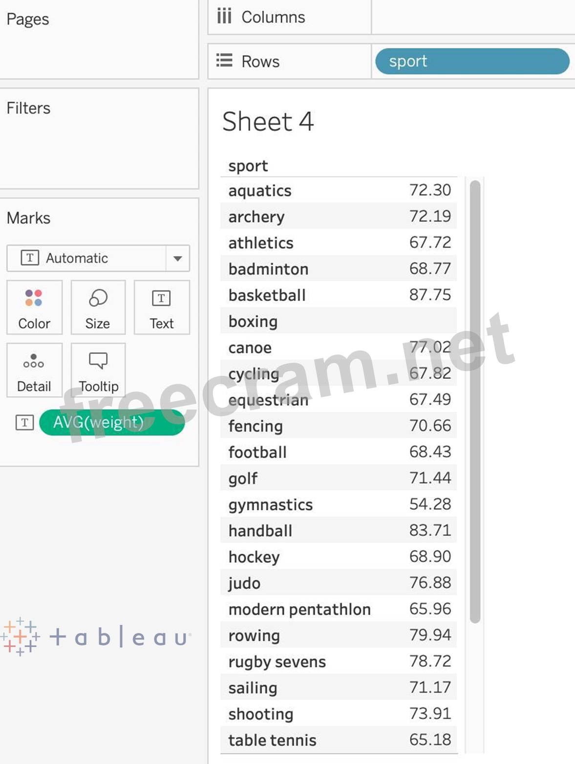This screenshot has height=764, width=575.
Task: Click the Rows shelf icon
Action: tap(224, 61)
